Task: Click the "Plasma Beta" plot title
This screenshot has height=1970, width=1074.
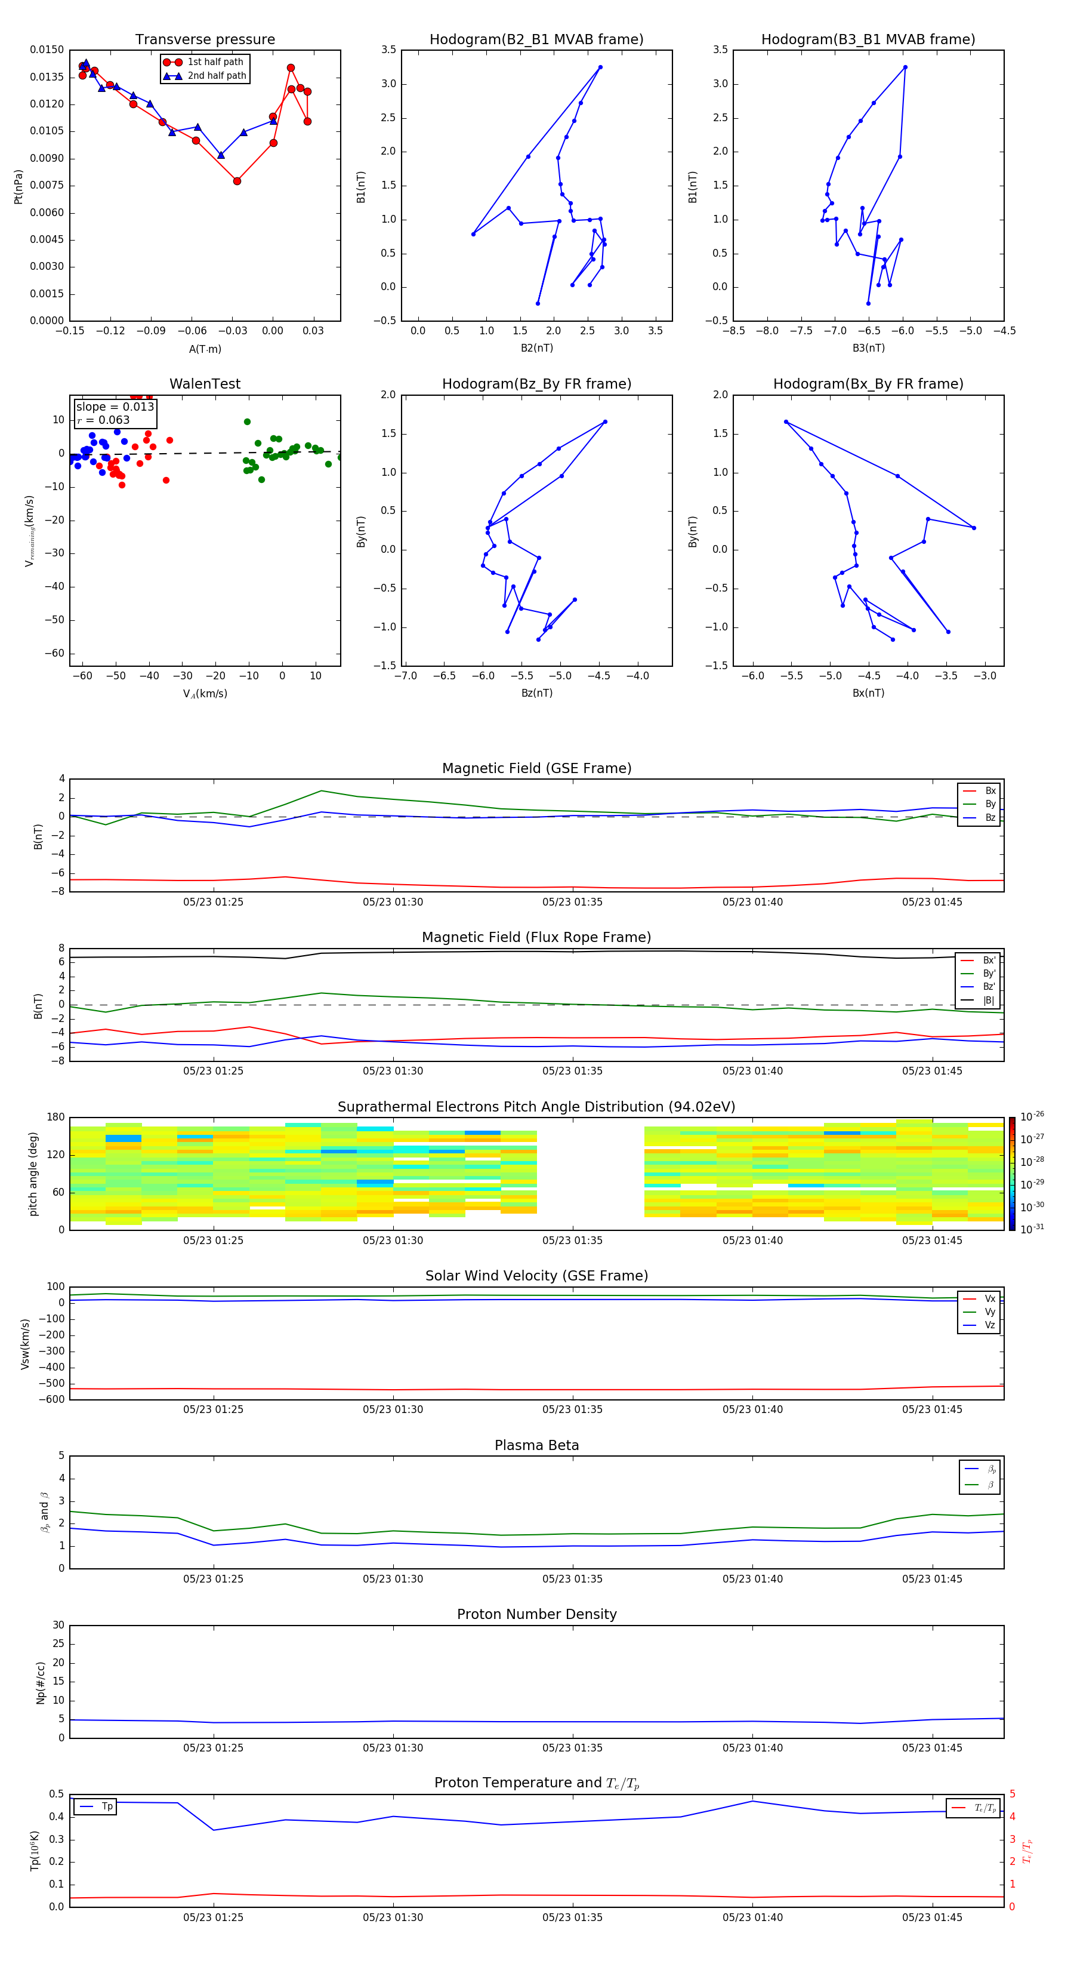Action: tap(536, 1445)
